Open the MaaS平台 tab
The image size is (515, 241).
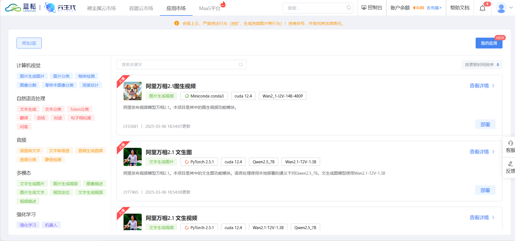pos(210,8)
